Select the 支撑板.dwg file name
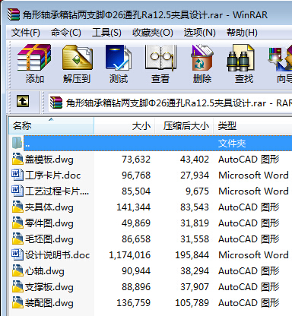 (49, 287)
